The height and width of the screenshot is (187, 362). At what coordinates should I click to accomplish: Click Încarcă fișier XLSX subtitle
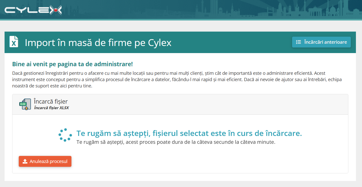point(51,108)
